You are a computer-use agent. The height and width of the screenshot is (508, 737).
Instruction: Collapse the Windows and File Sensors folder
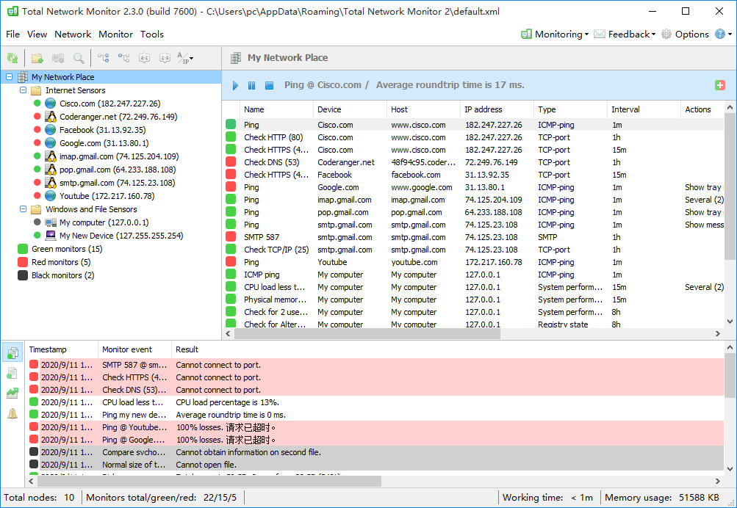point(23,209)
